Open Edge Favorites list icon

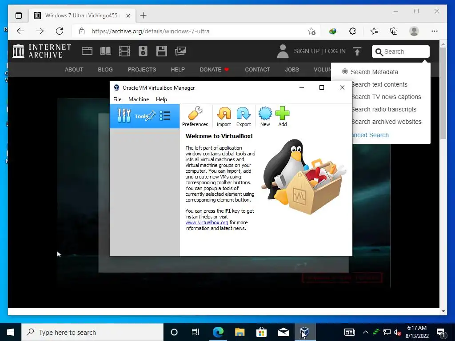[x=374, y=31]
